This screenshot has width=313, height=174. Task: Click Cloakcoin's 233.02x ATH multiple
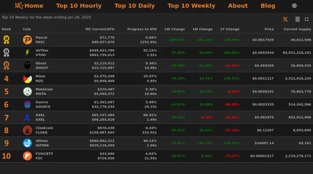coord(149,132)
